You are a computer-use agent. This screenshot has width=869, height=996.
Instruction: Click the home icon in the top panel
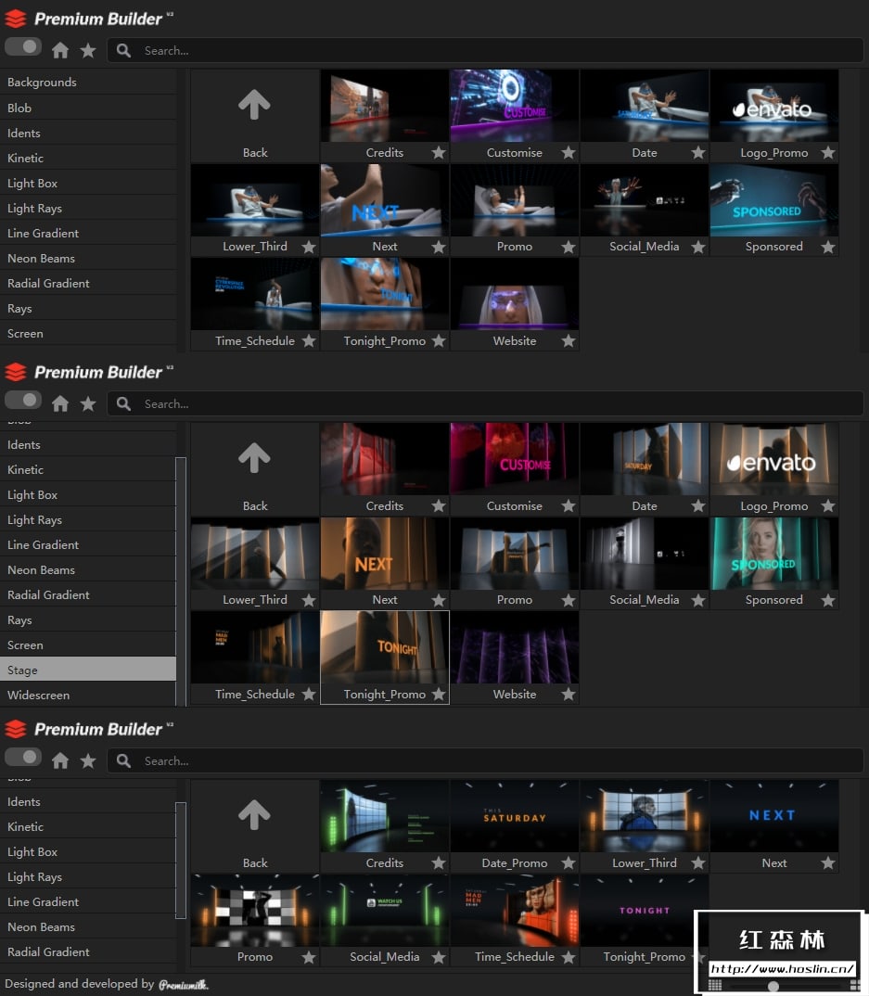(x=60, y=50)
